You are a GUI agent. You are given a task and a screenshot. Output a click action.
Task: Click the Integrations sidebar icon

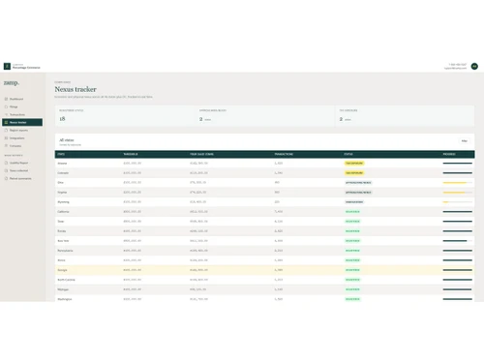[x=6, y=138]
